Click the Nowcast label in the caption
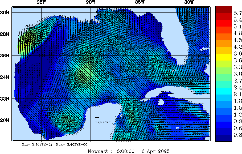 coord(98,151)
